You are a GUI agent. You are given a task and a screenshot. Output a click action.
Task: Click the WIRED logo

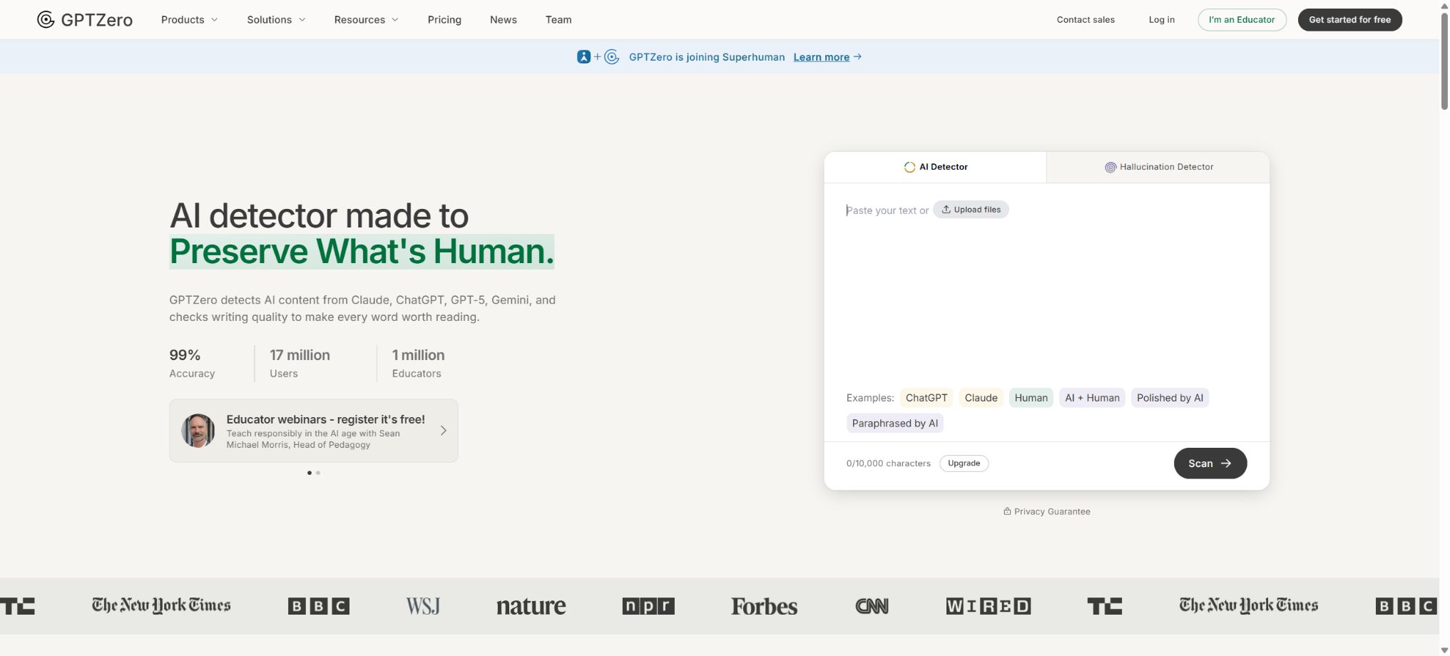pos(989,606)
